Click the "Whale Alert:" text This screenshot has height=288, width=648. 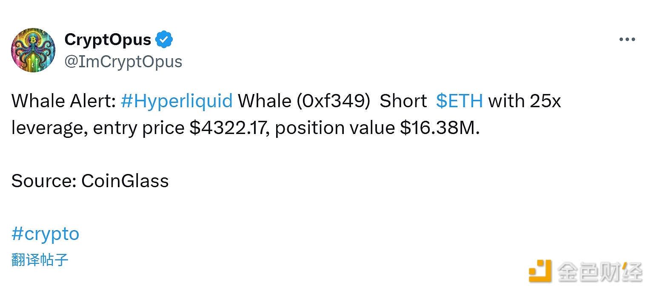tap(63, 101)
